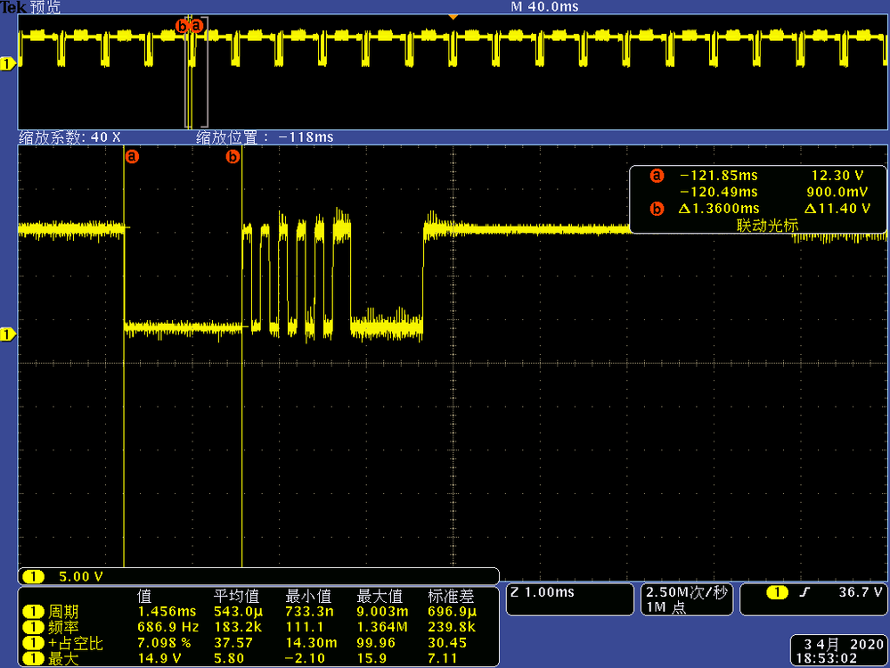Click the Tek logo in the corner

tap(13, 7)
